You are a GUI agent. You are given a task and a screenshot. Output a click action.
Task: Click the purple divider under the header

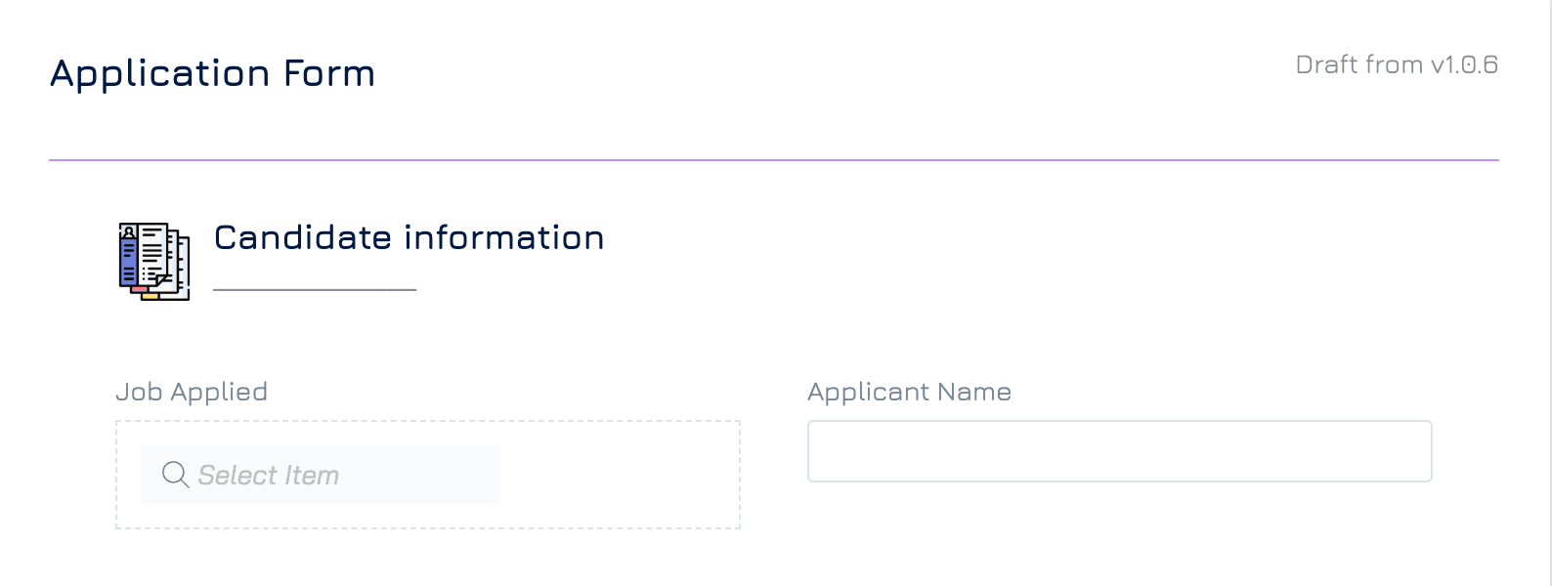coord(774,159)
